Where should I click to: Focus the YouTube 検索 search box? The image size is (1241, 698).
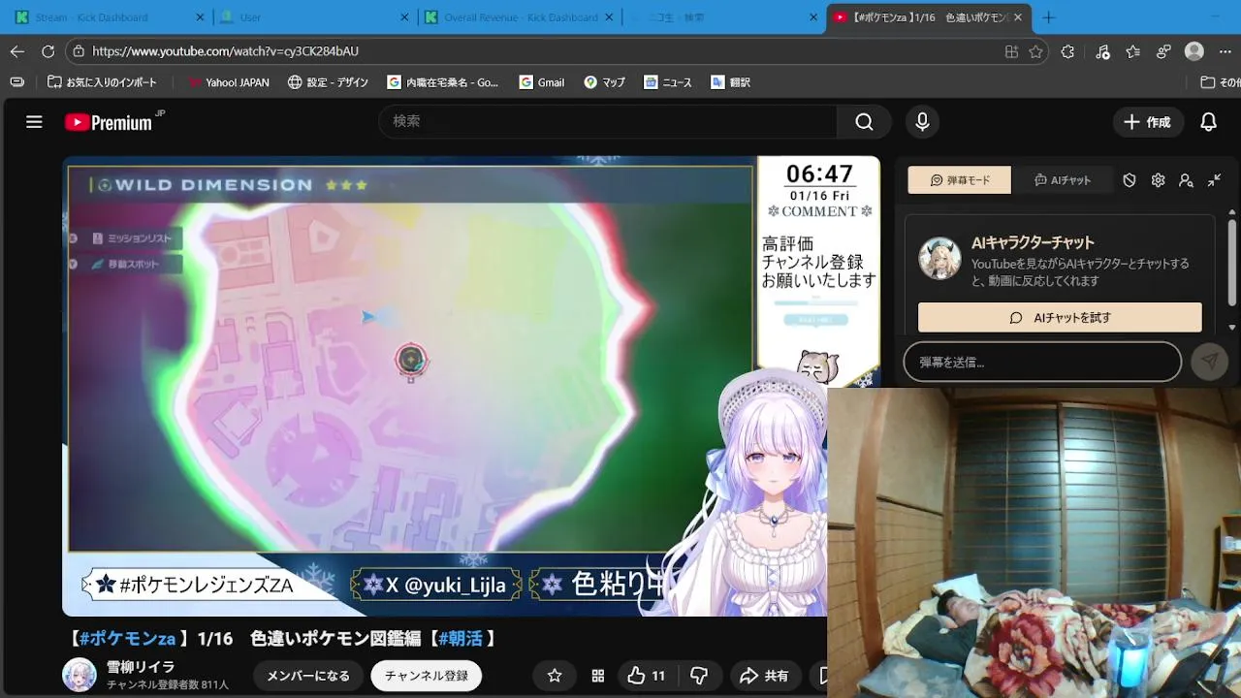(608, 122)
